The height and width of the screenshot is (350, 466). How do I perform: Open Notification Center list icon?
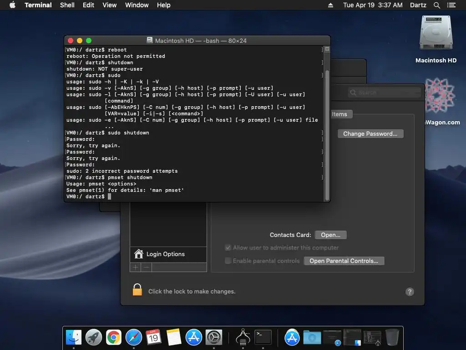[451, 5]
